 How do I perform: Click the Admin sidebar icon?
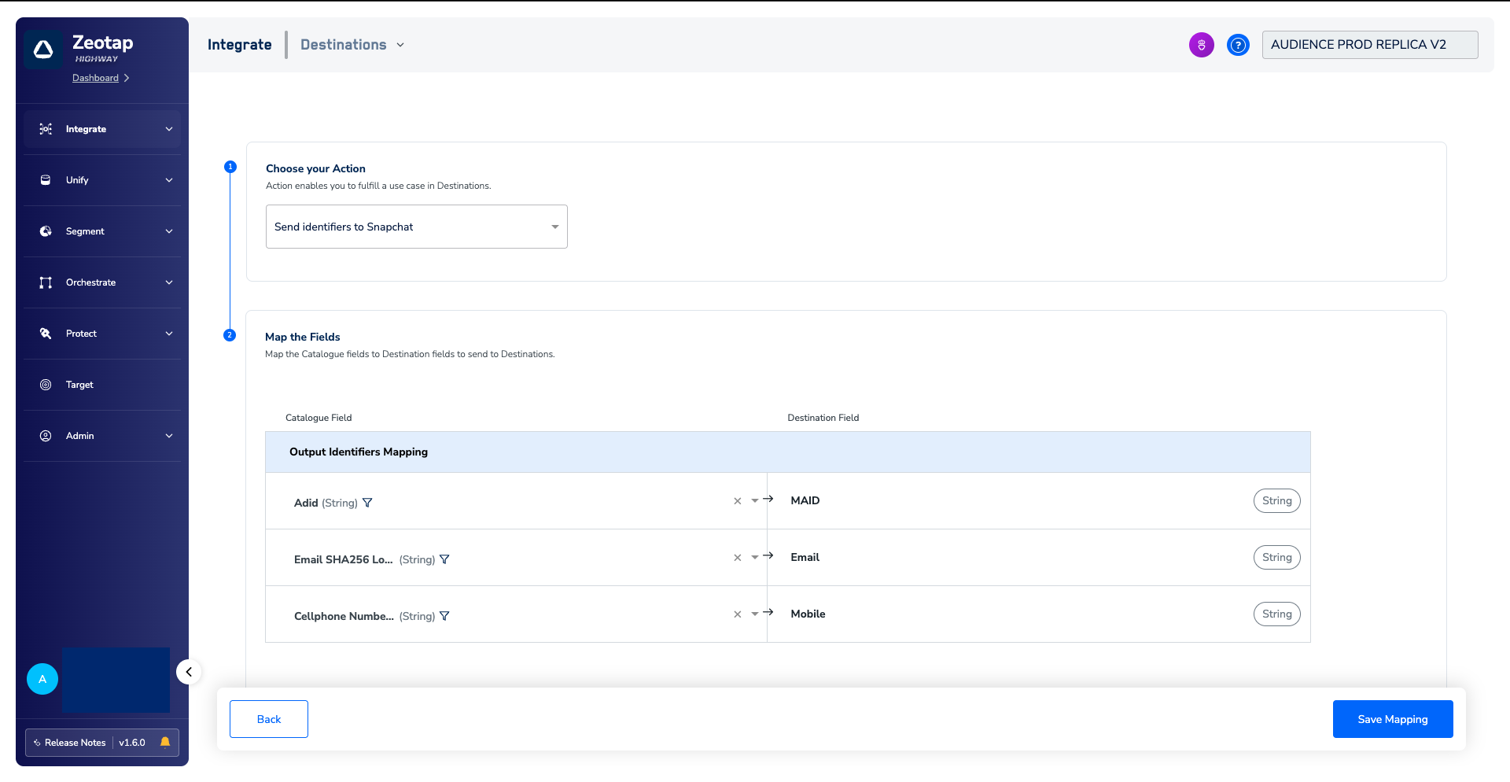click(x=46, y=436)
